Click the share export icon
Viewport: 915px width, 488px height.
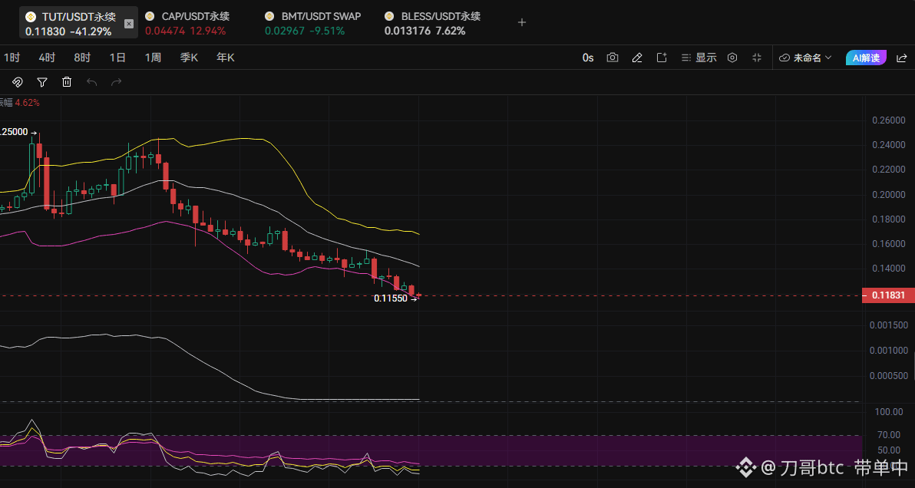point(902,58)
